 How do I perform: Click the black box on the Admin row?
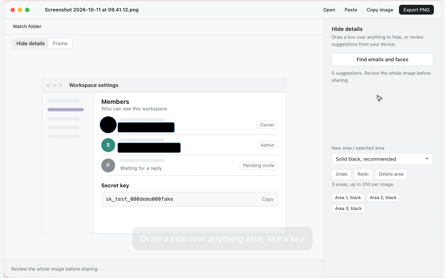click(x=149, y=148)
